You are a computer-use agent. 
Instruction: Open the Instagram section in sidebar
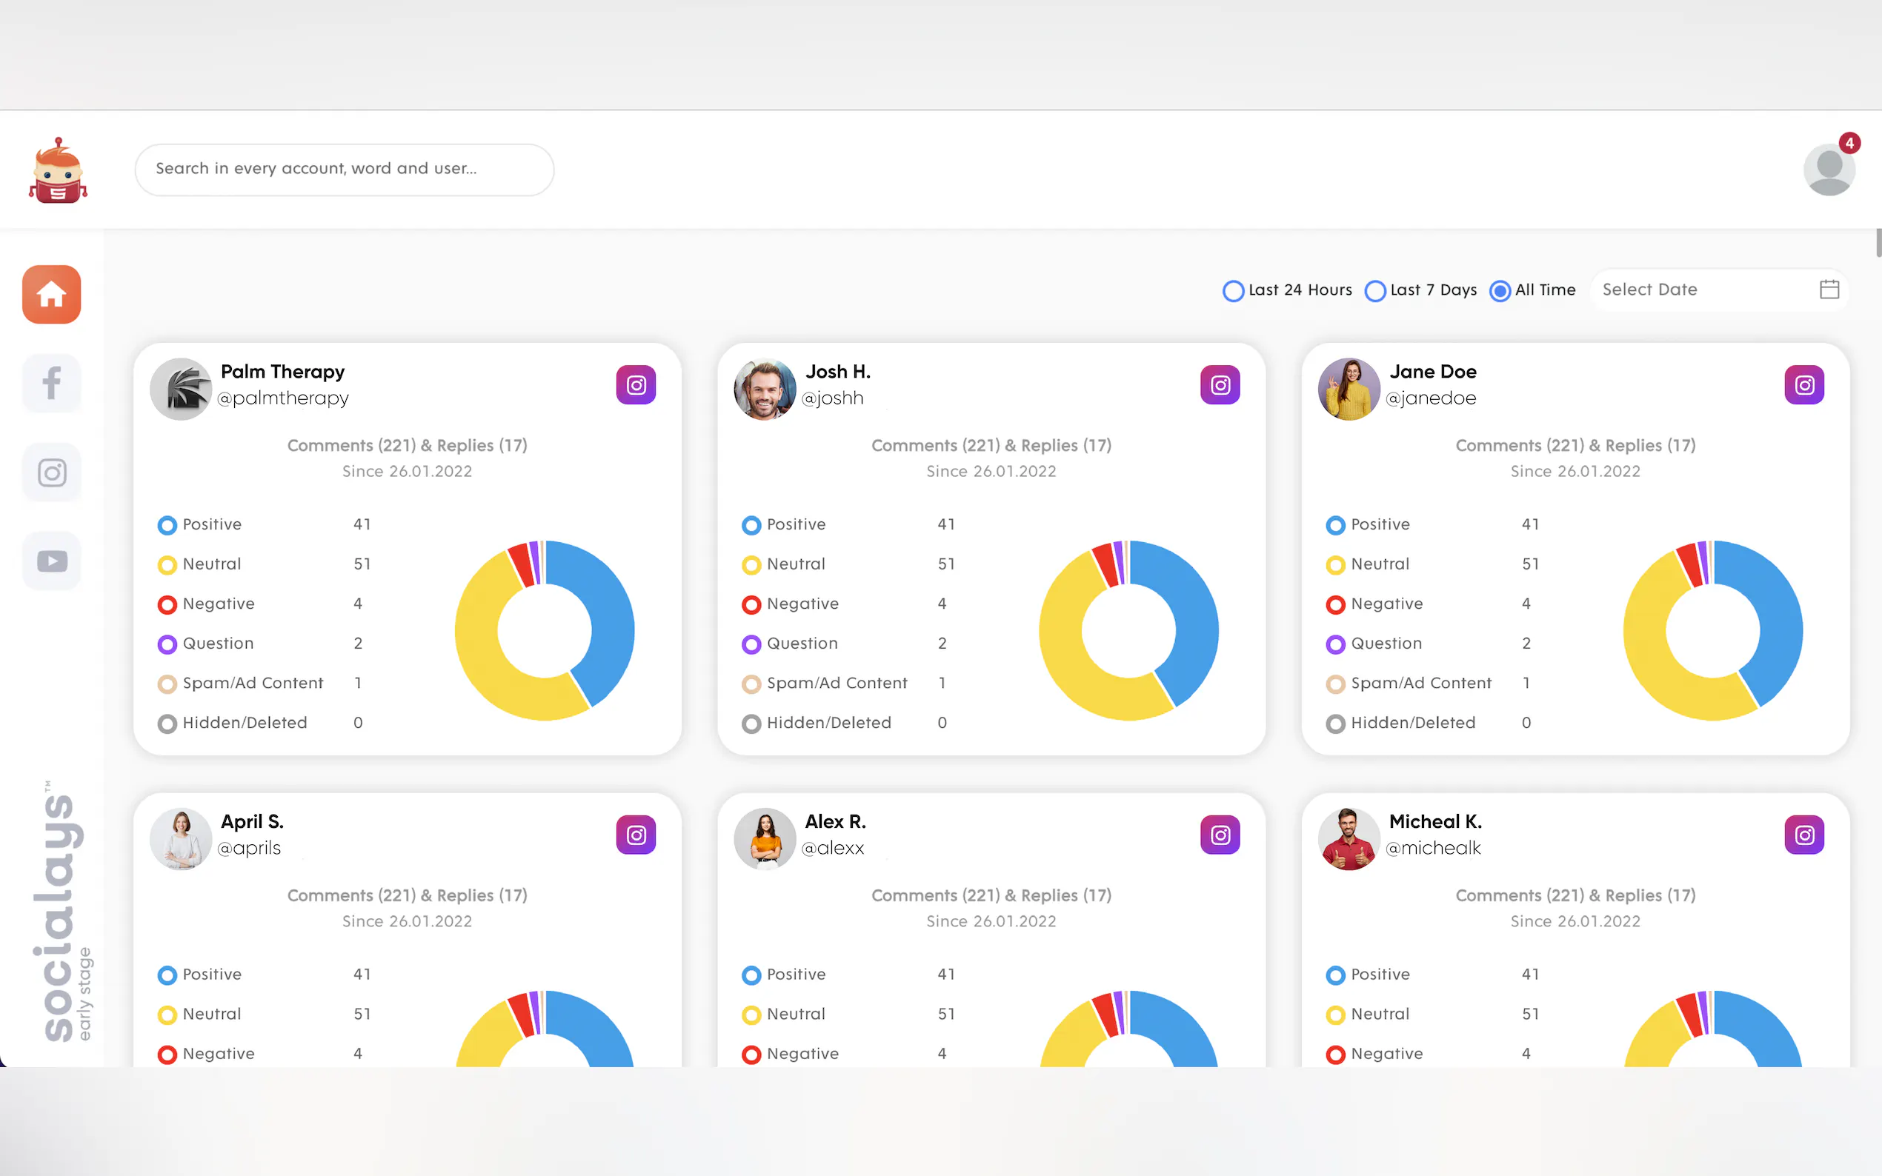pos(51,472)
